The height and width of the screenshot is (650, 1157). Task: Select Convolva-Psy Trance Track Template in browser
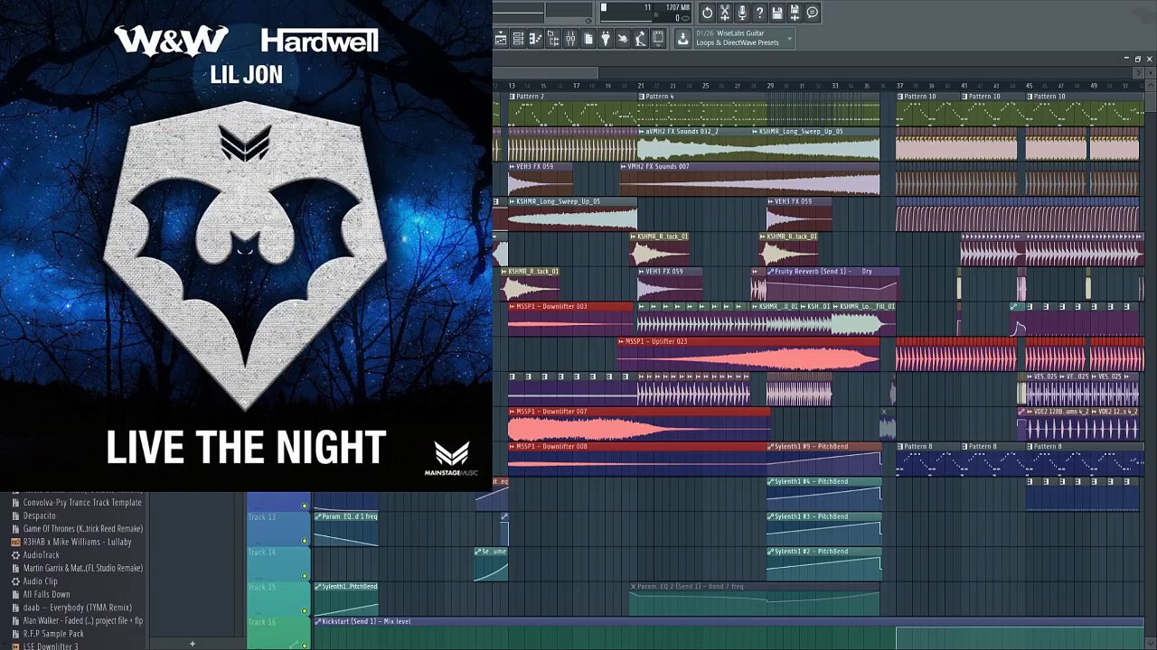(82, 502)
